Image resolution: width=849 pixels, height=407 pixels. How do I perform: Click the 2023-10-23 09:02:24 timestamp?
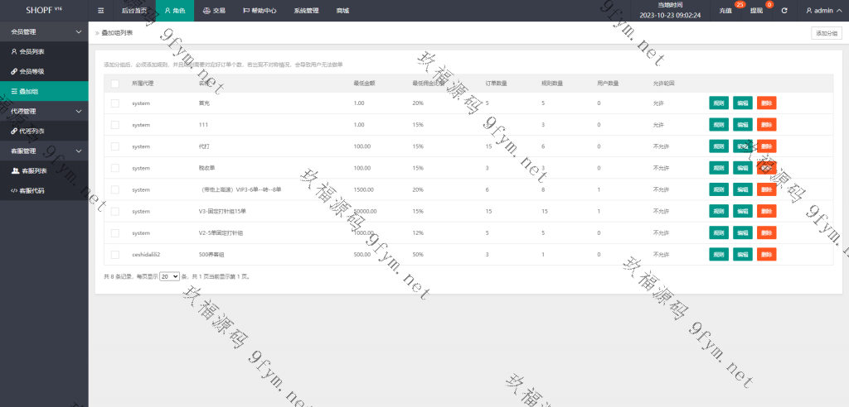click(x=670, y=15)
